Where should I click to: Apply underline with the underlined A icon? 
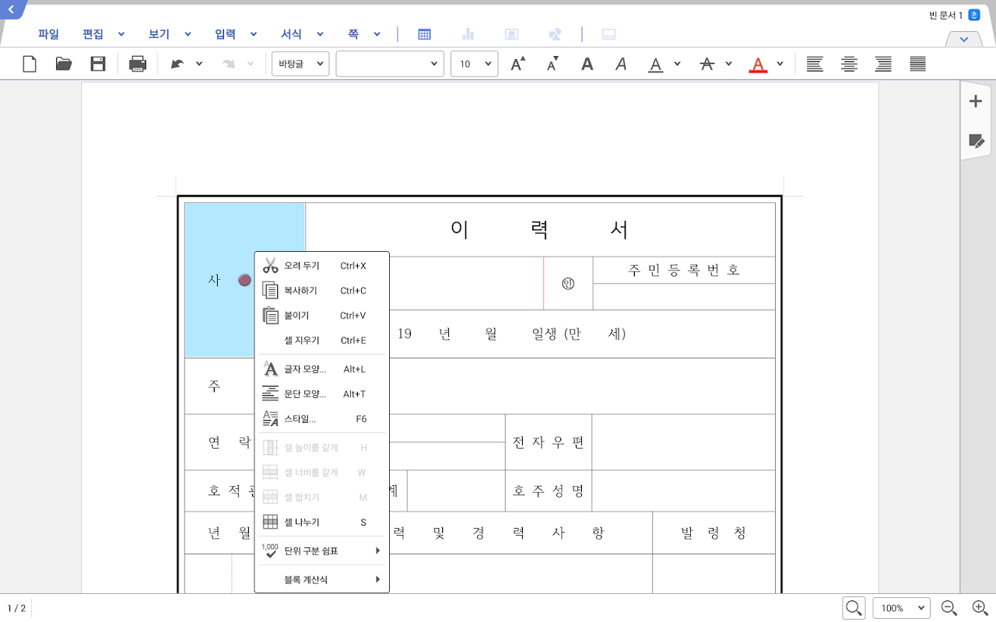(x=656, y=65)
